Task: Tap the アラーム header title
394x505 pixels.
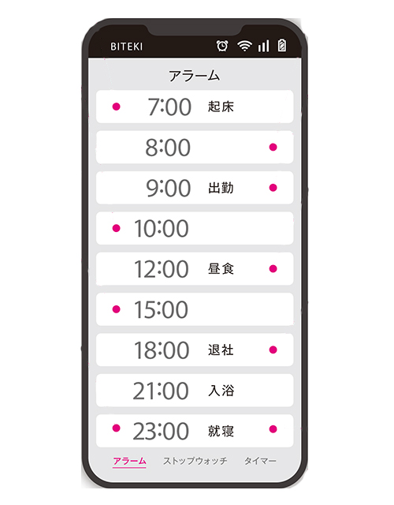Action: 195,76
